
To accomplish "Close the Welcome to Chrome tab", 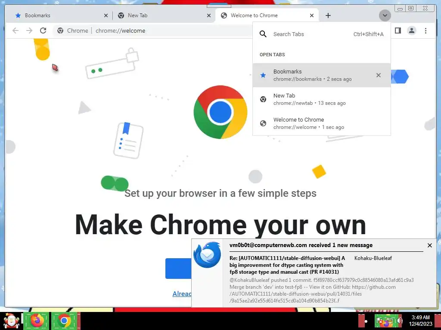I will [312, 15].
